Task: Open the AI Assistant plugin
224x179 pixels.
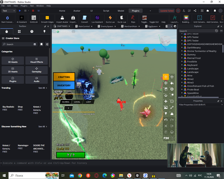Action: tap(22, 19)
